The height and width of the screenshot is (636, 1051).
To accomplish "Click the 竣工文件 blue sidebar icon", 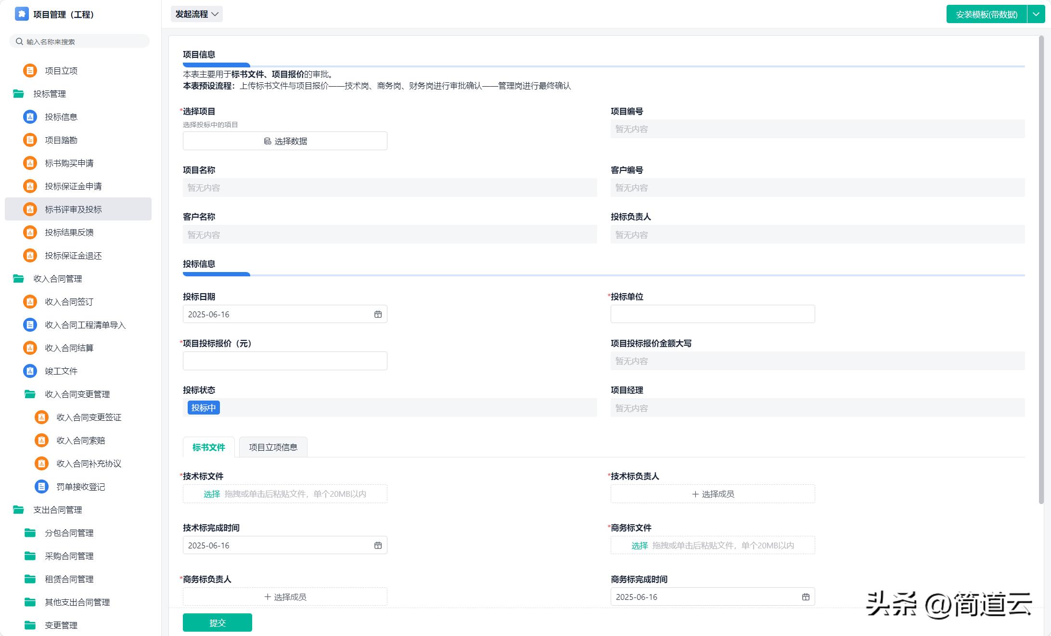I will pos(30,371).
